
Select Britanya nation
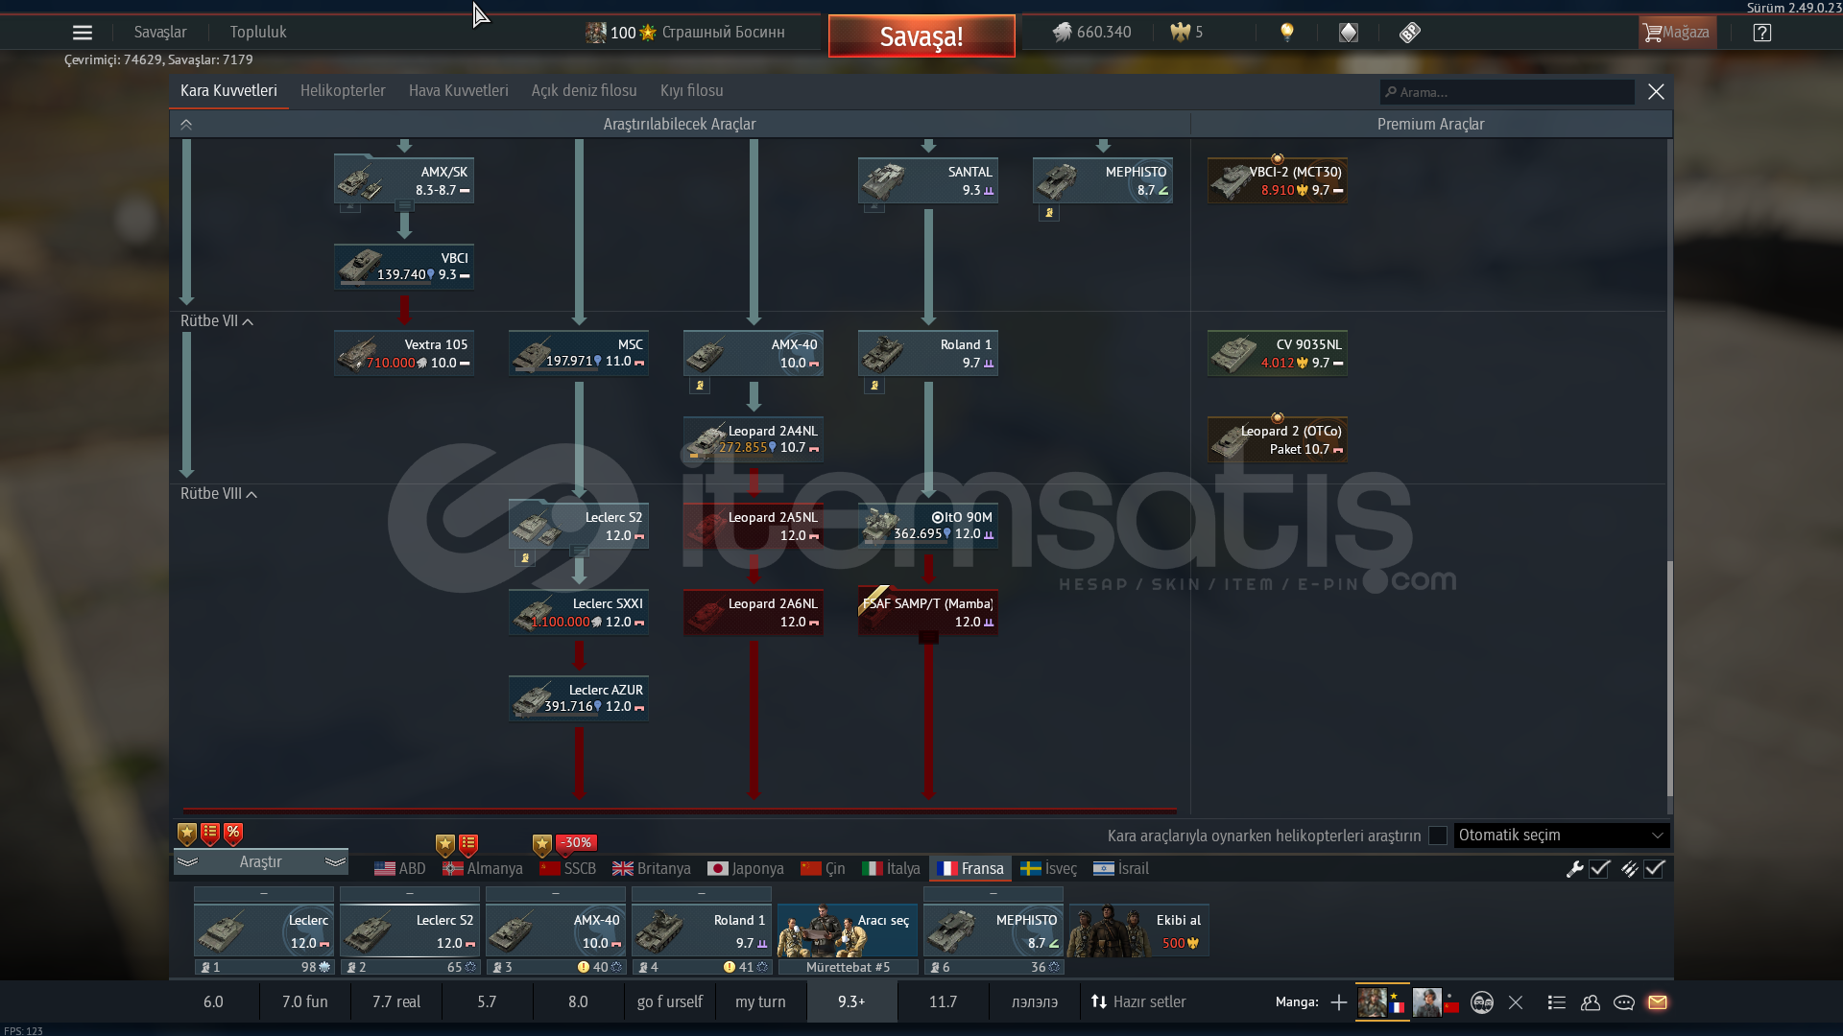coord(652,868)
